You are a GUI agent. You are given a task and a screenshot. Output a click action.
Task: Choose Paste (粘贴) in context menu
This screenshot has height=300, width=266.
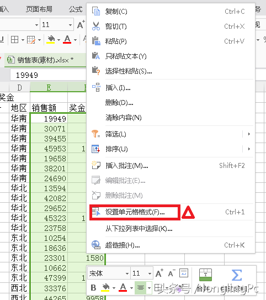(171, 41)
